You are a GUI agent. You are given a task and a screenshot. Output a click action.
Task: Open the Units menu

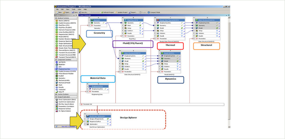[79, 9]
